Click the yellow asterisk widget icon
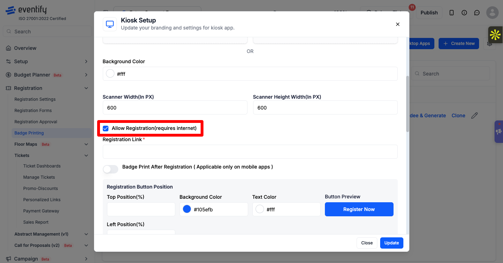The image size is (503, 263). pyautogui.click(x=495, y=35)
